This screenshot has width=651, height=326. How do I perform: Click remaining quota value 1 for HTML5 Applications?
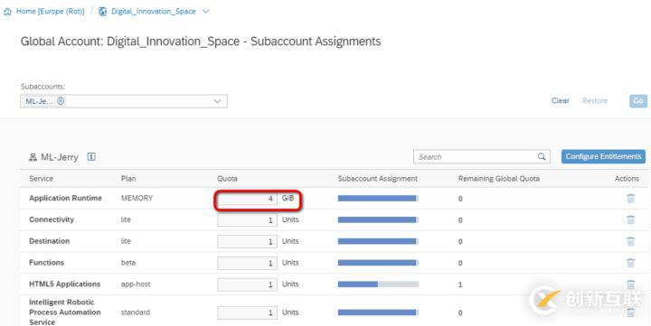coord(460,285)
